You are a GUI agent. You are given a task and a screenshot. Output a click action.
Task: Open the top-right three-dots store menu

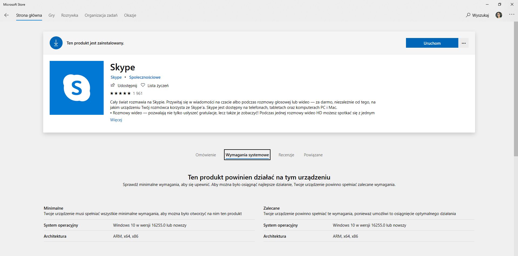point(512,15)
